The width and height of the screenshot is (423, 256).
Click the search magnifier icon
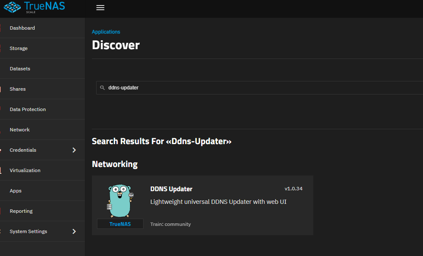102,88
